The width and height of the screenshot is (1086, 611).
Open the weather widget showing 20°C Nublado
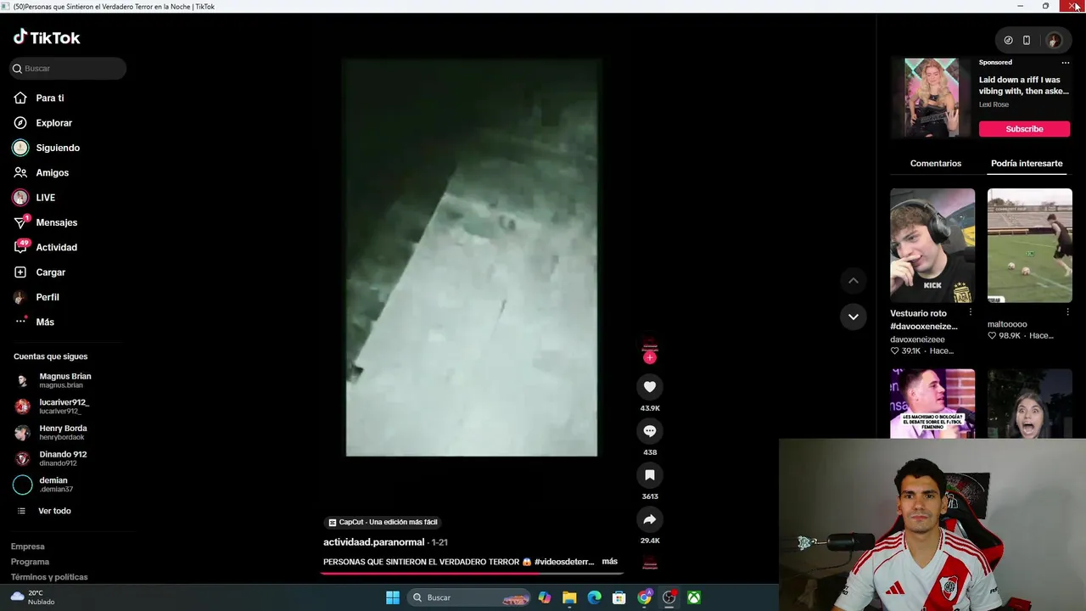pos(32,597)
